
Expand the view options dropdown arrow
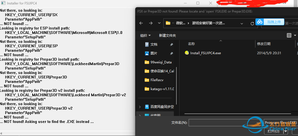tap(295, 35)
